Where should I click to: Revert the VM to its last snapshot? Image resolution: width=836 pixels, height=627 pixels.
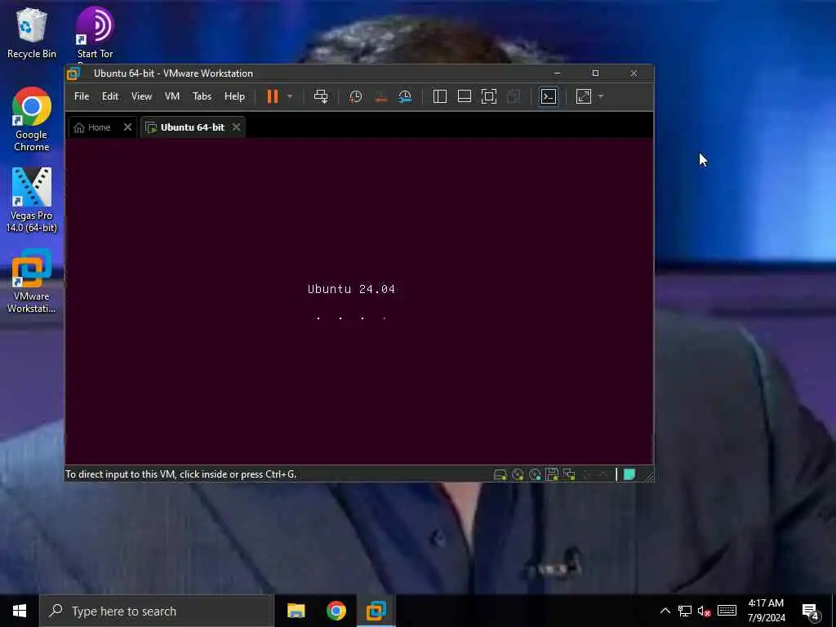[380, 96]
